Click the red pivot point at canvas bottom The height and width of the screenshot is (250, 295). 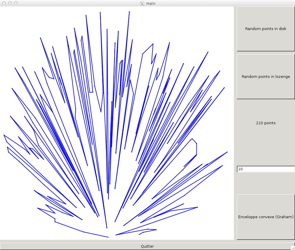(108, 237)
